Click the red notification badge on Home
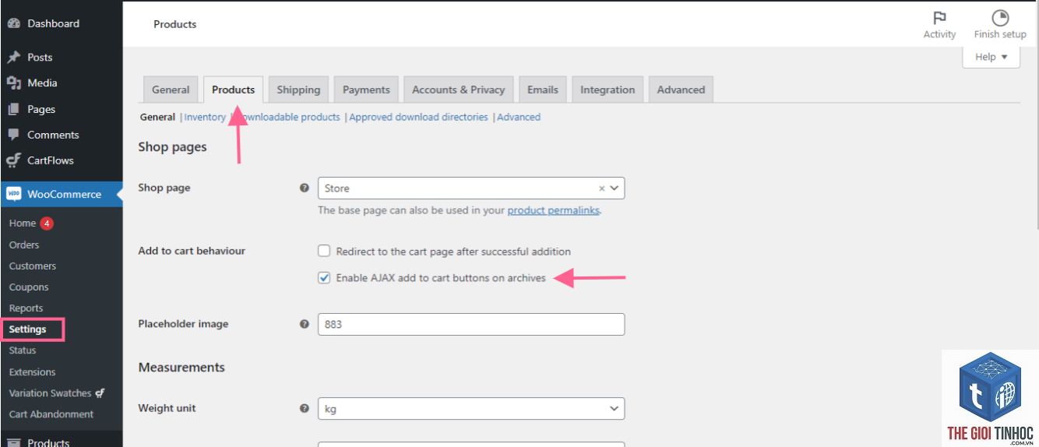This screenshot has width=1039, height=447. pyautogui.click(x=47, y=223)
